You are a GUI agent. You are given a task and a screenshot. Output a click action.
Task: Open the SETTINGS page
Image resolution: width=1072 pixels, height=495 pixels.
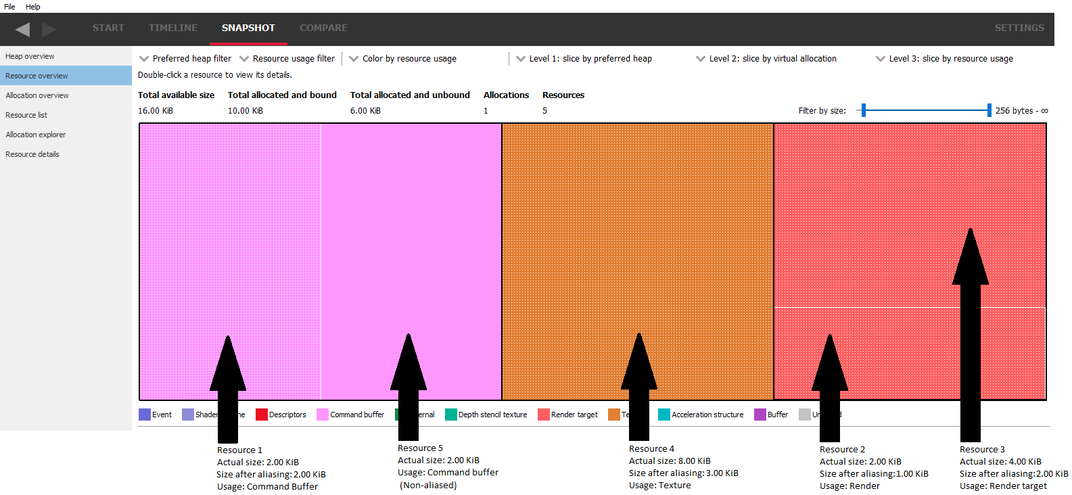tap(1019, 28)
